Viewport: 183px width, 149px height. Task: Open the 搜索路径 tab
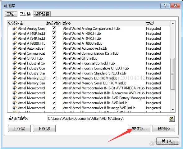[42, 14]
